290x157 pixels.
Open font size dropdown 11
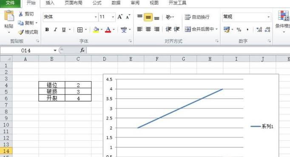tap(113, 17)
